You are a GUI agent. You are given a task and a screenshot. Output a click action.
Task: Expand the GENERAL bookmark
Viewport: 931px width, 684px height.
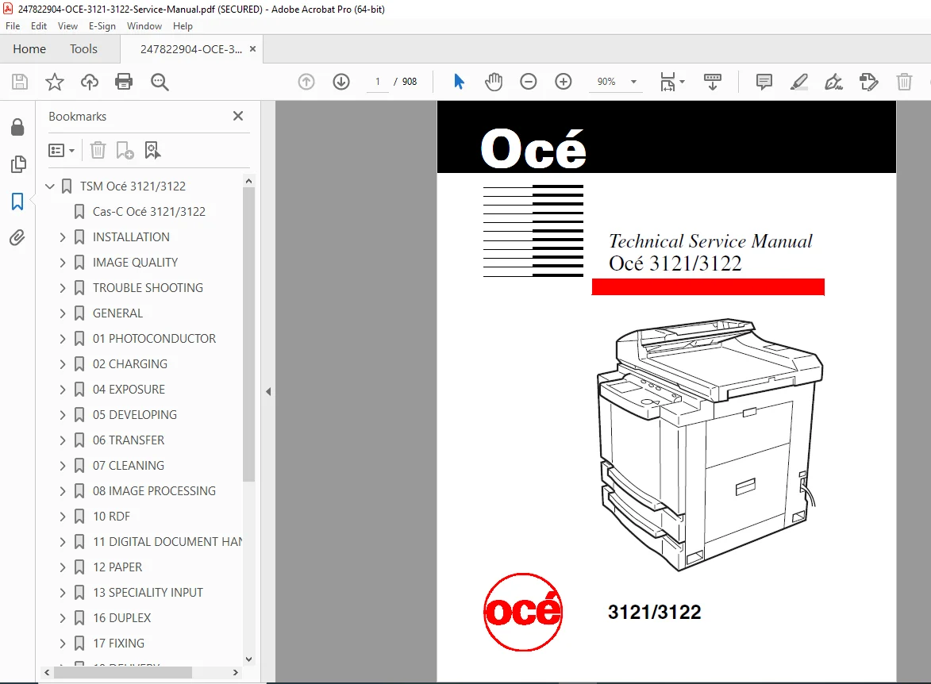tap(63, 313)
